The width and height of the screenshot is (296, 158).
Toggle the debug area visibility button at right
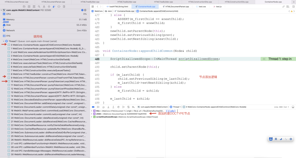[x=293, y=107]
